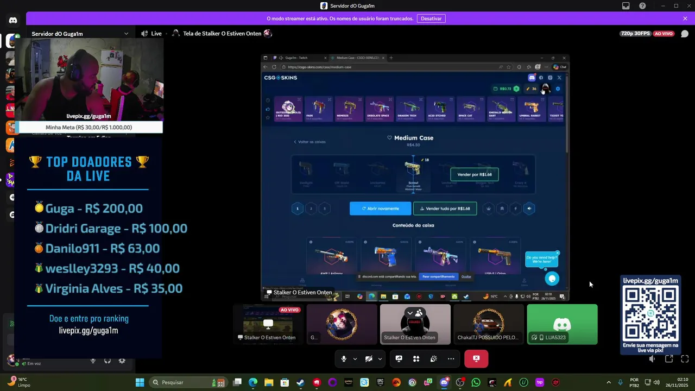The image size is (695, 391).
Task: Click 'Parar compartilhamento' in stream
Action: click(x=439, y=276)
